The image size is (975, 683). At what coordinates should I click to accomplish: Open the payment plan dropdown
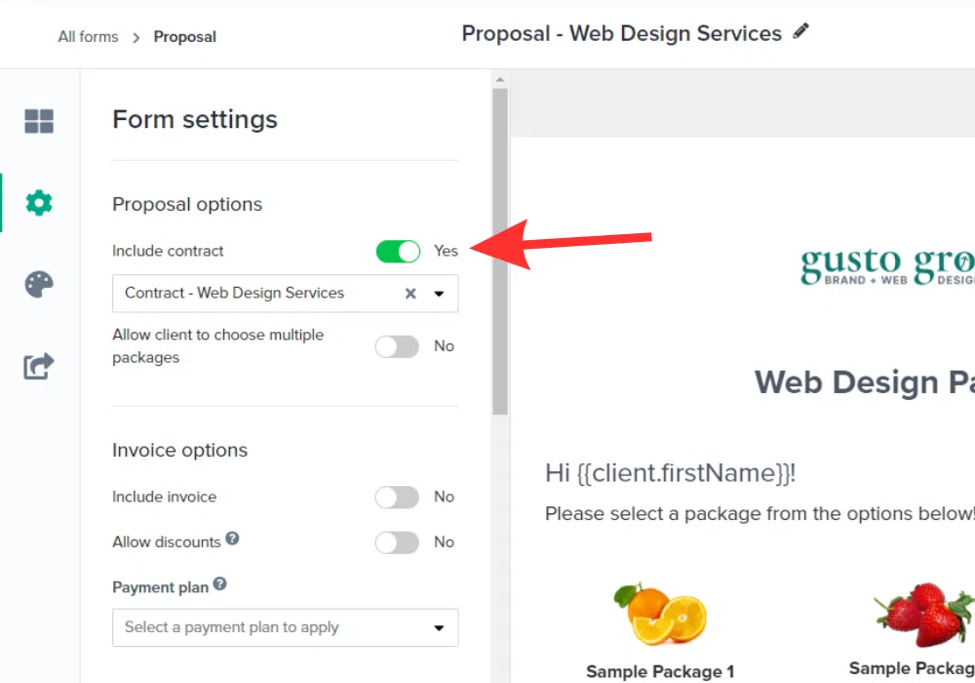tap(285, 627)
